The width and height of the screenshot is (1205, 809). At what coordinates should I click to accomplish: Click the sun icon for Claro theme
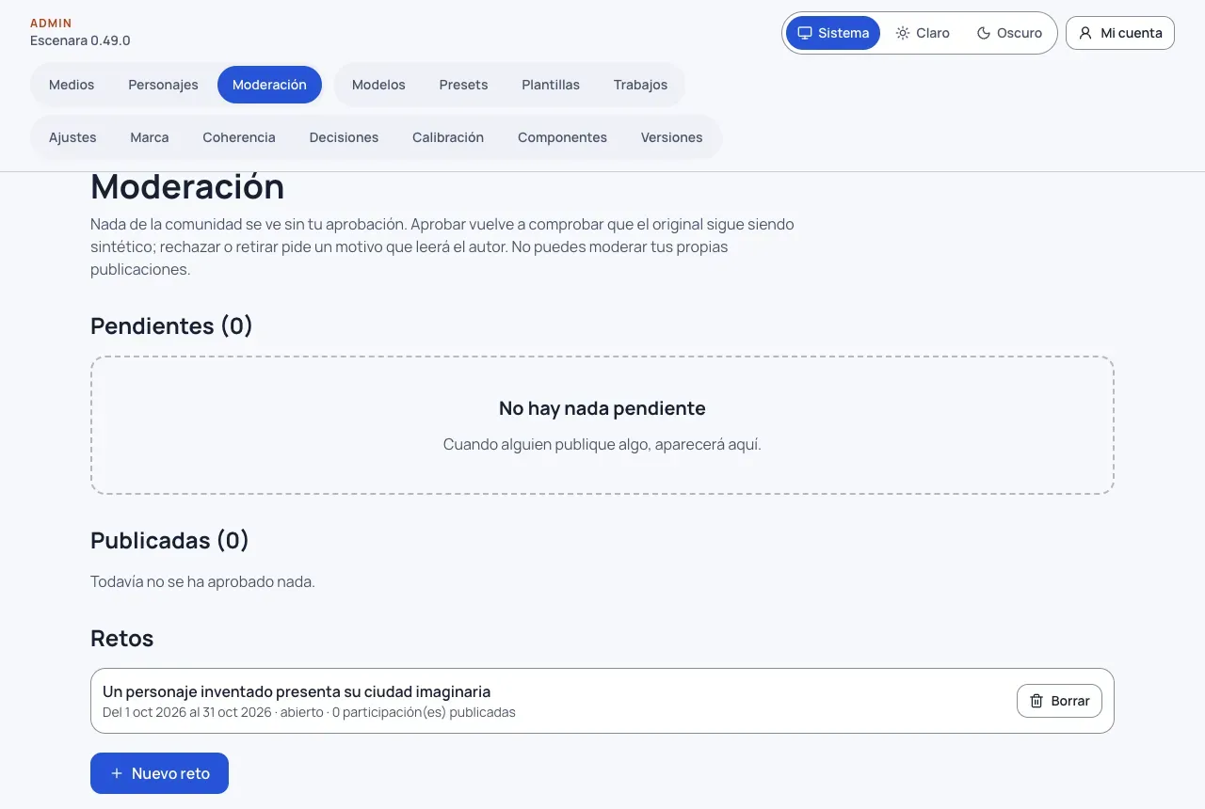(903, 33)
